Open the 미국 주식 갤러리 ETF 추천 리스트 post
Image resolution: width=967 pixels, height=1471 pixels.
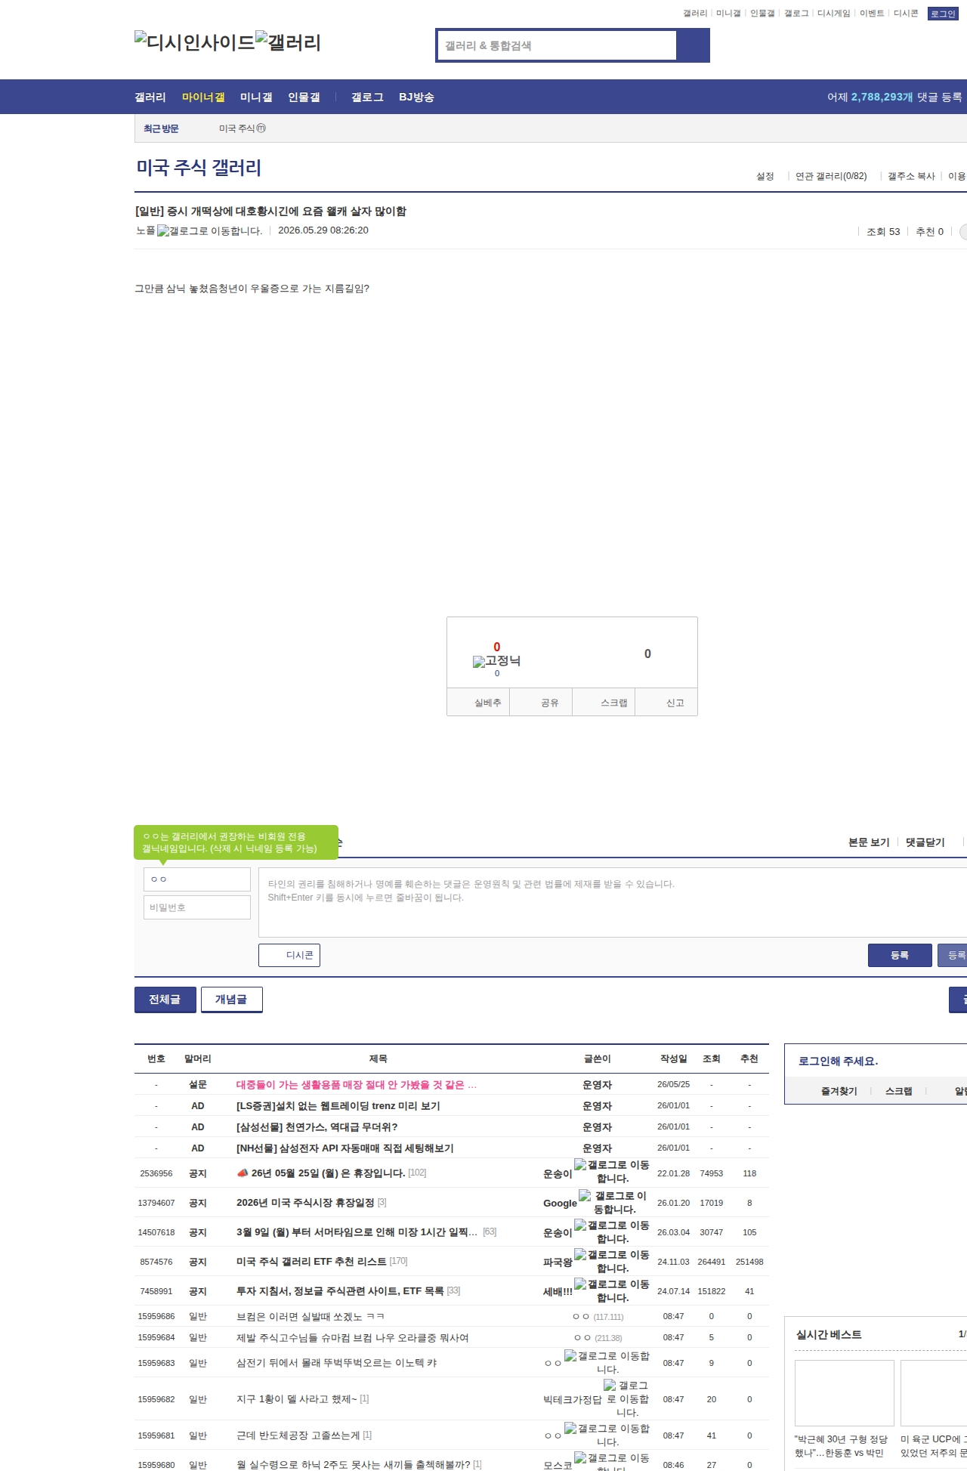[311, 1261]
